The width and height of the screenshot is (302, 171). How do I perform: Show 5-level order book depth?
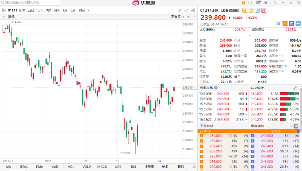291,126
